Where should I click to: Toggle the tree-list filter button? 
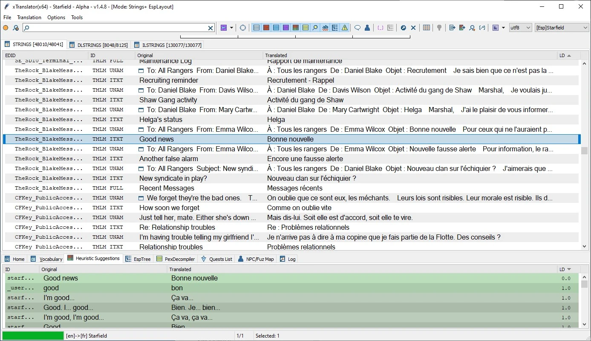[335, 28]
